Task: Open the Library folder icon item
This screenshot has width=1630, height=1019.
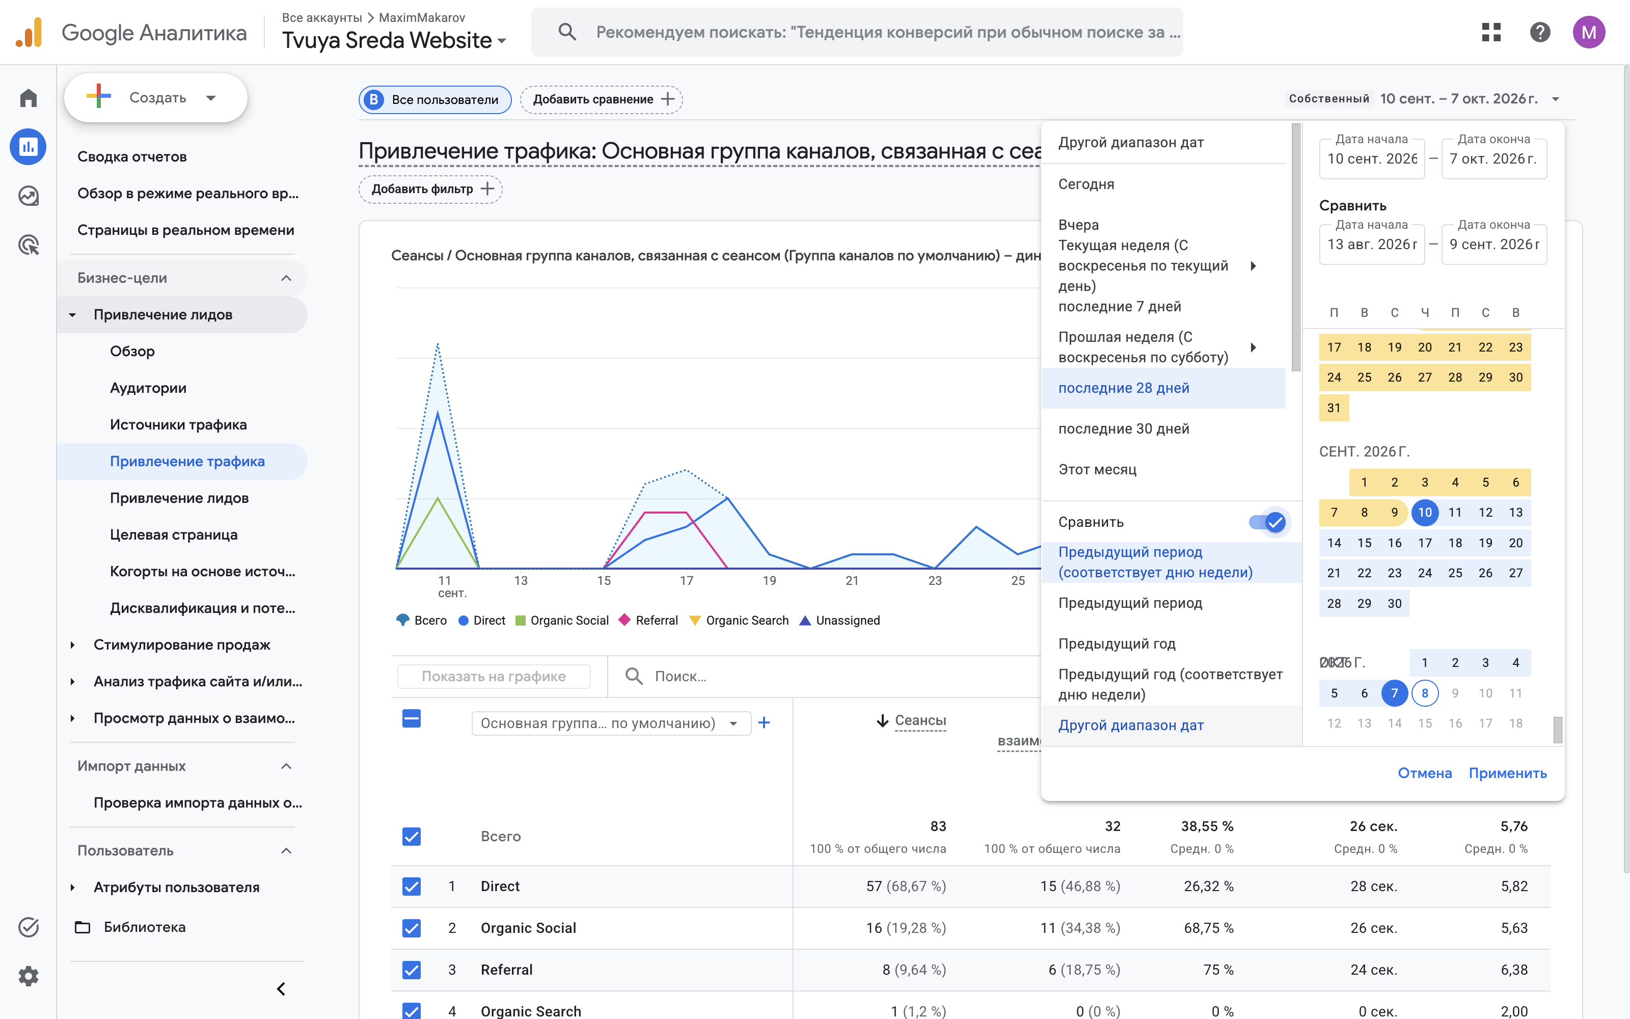Action: tap(83, 927)
